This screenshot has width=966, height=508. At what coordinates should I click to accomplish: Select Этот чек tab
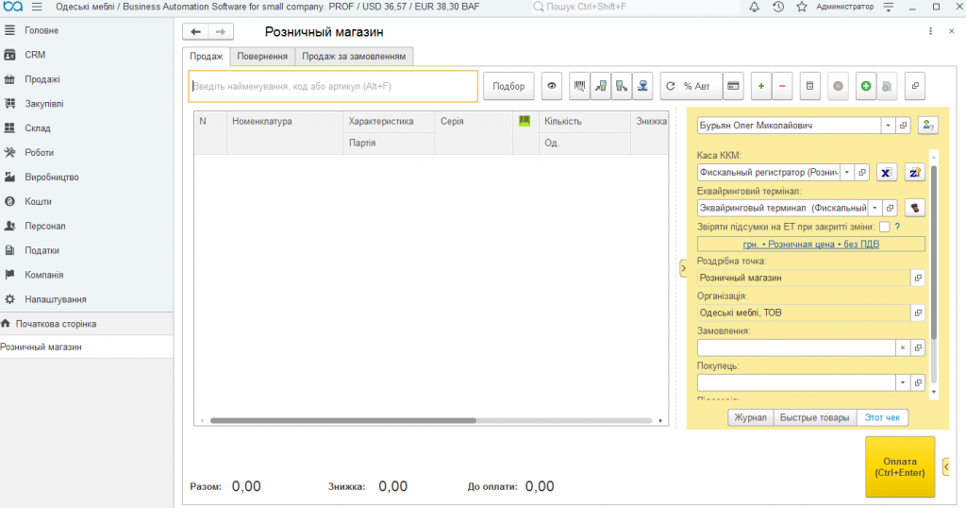point(882,417)
